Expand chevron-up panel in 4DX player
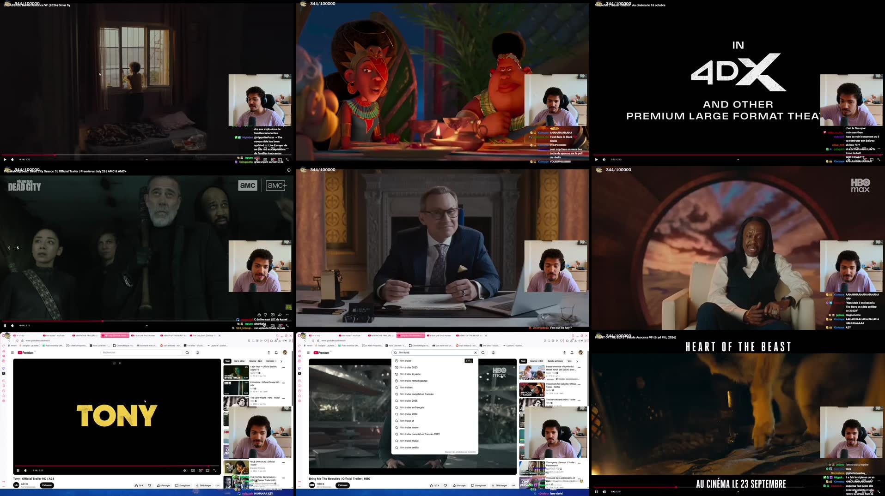Viewport: 885px width, 496px height. tap(738, 159)
